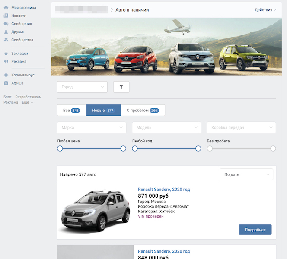Open the funnel filter icon button

pos(121,87)
